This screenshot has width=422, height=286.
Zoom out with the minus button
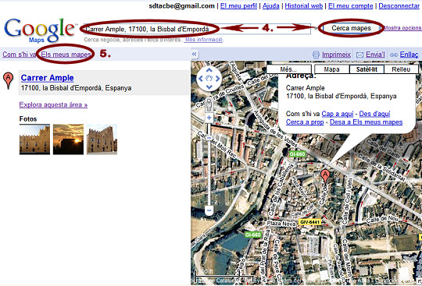tap(209, 210)
